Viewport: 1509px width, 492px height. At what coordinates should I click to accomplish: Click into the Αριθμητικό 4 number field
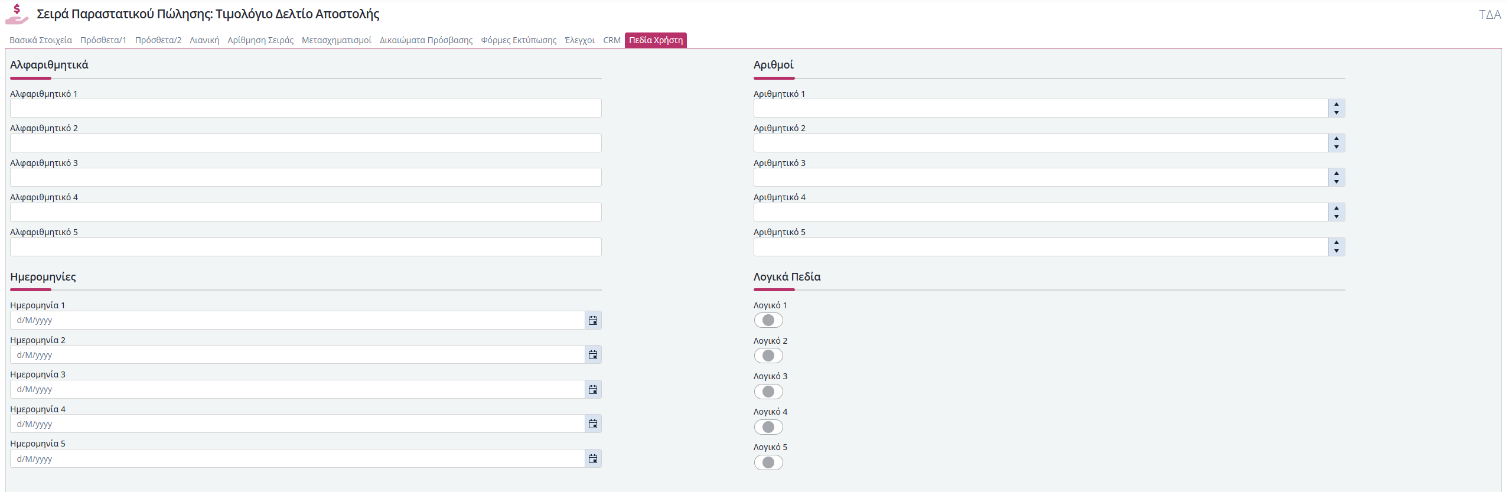tap(1041, 212)
